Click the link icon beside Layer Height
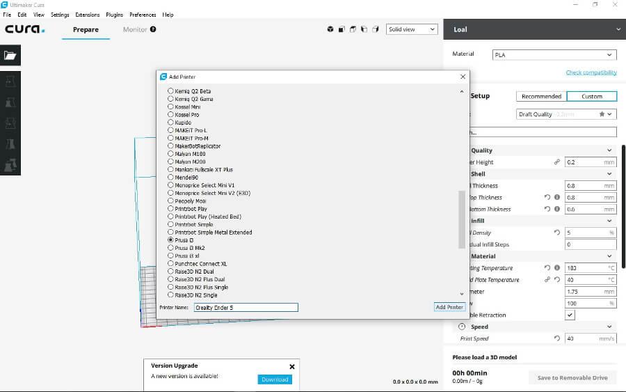Screen dimensions: 626x392 pos(556,162)
